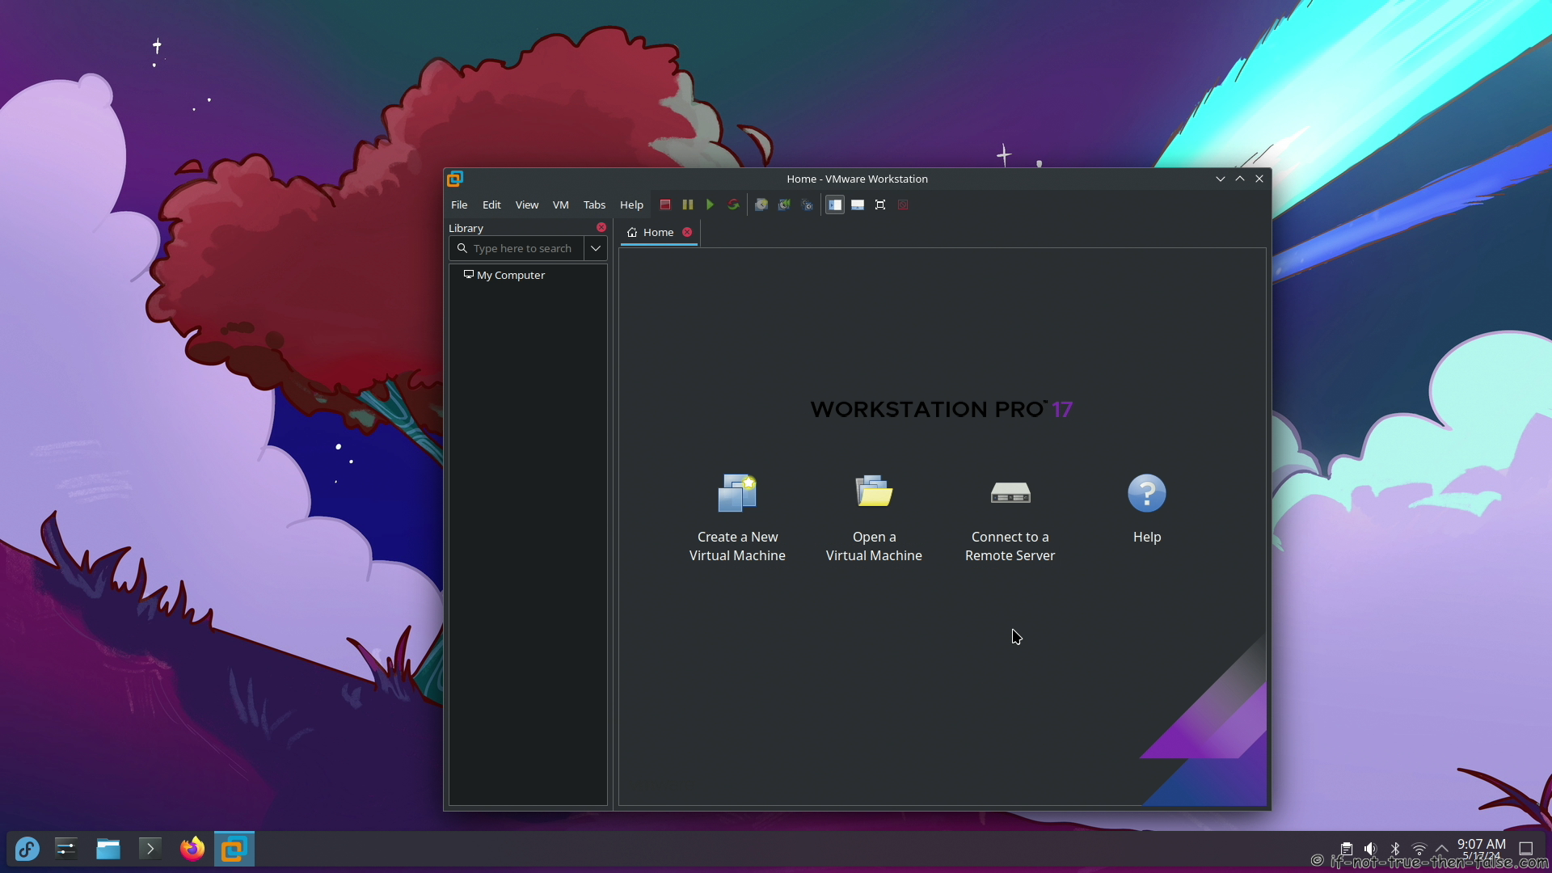Open the Fedora application launcher
The height and width of the screenshot is (873, 1552).
27,849
